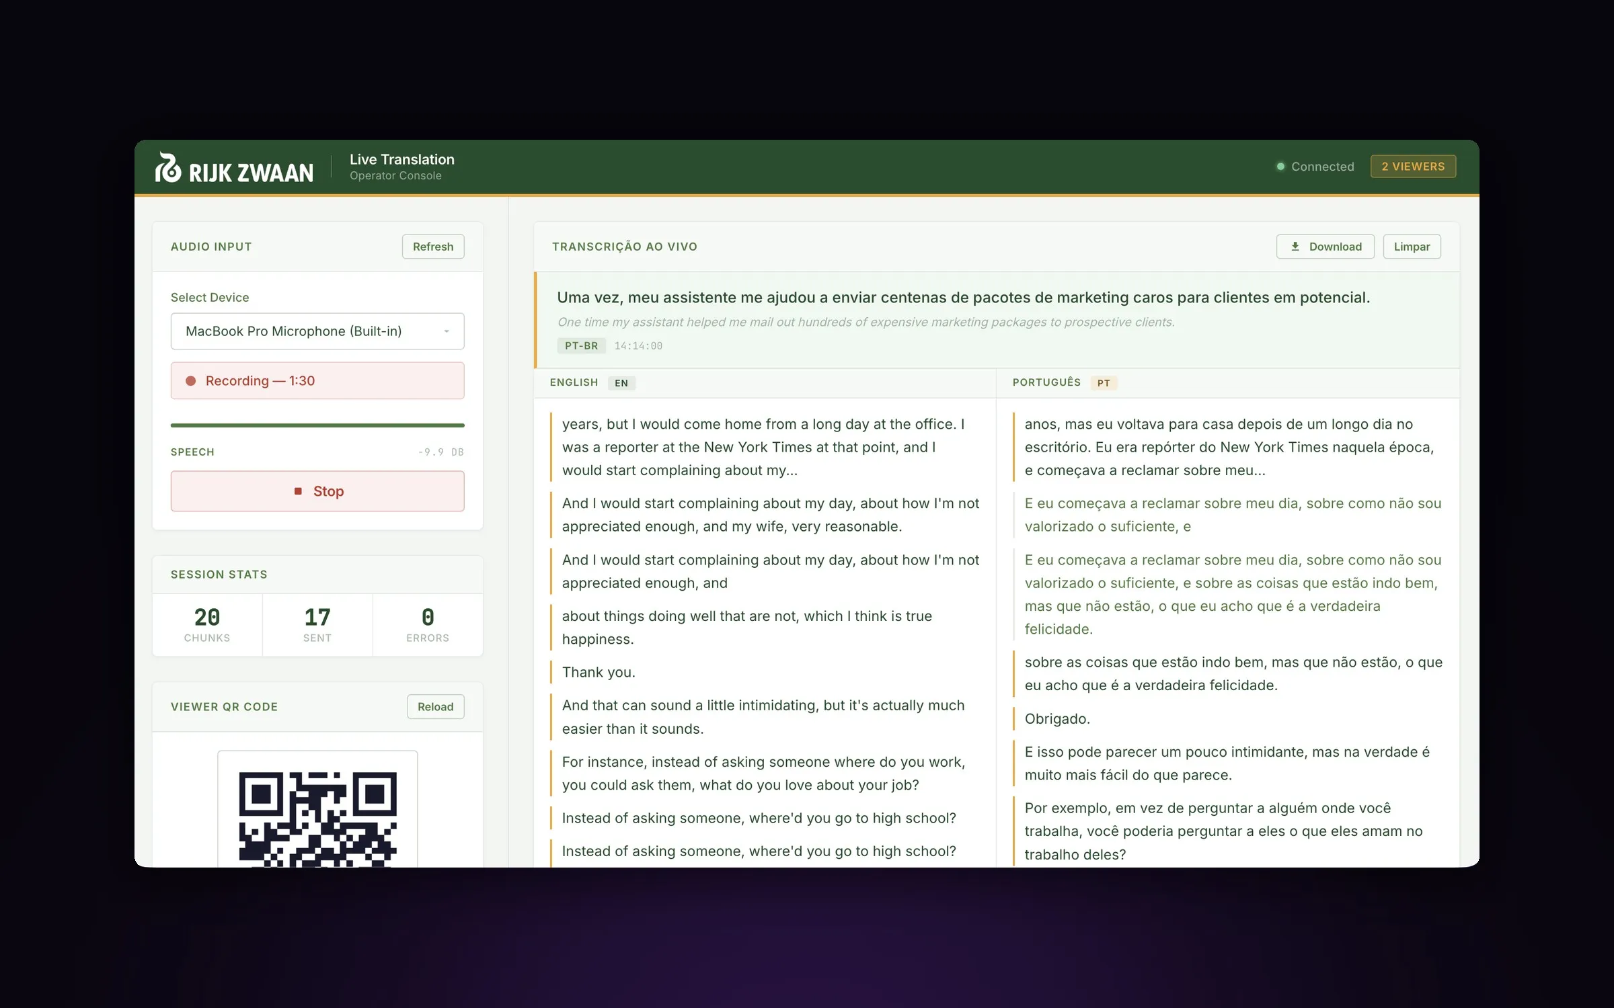
Task: Click the red recording indicator dot
Action: click(190, 381)
